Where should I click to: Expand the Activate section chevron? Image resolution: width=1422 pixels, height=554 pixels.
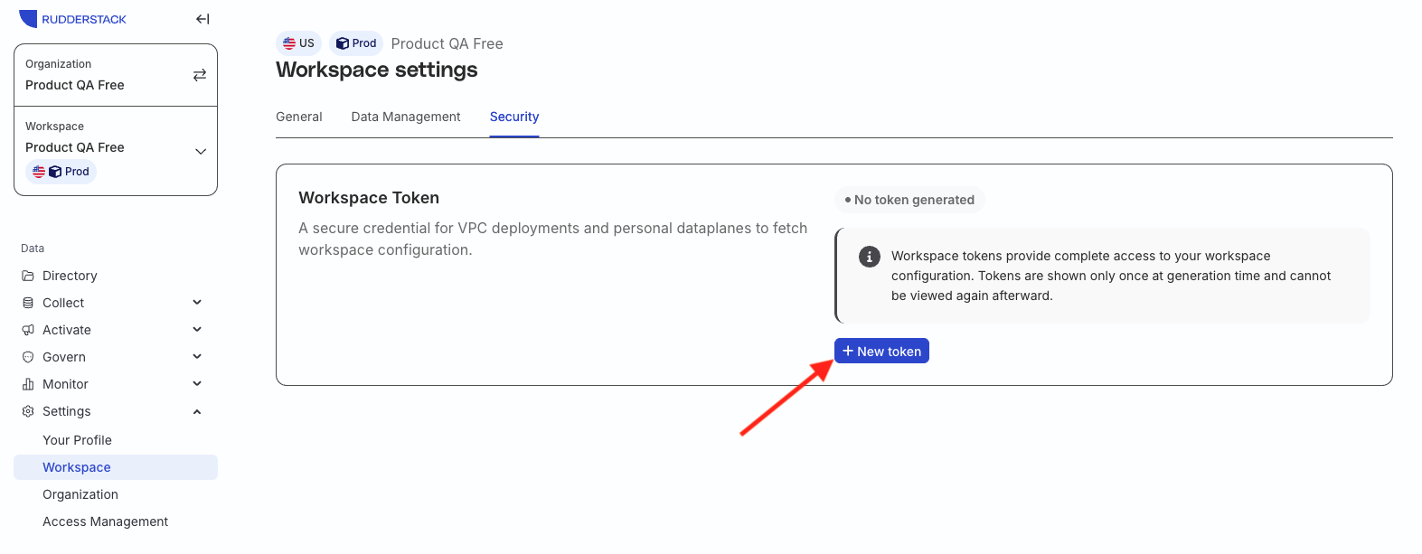coord(197,330)
